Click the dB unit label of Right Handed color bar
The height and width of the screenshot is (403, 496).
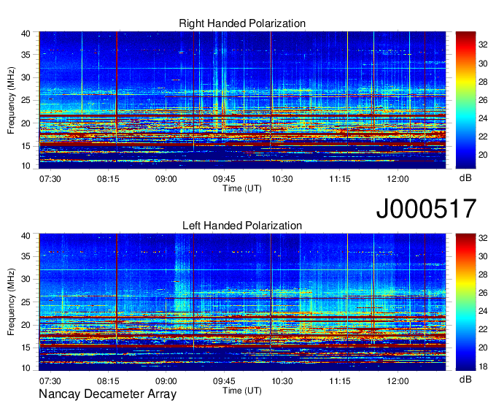pyautogui.click(x=465, y=178)
